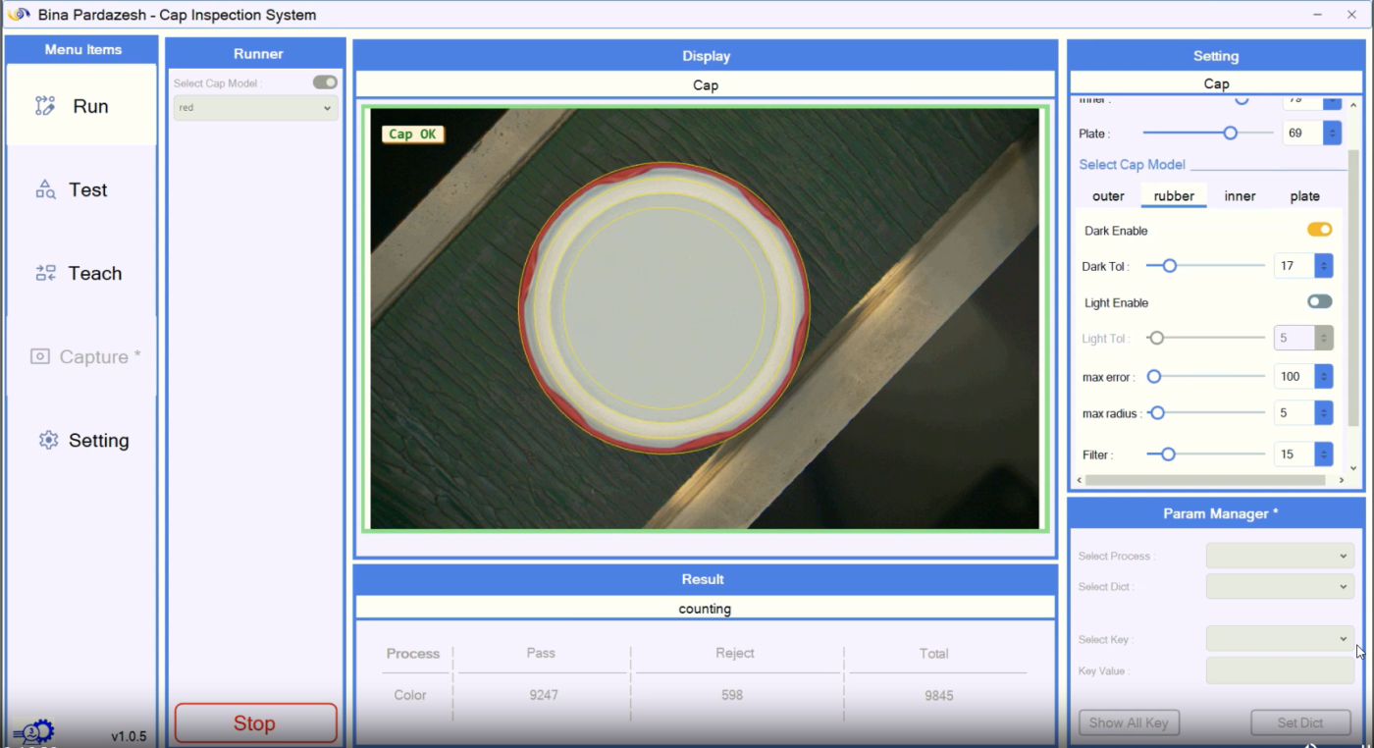Click the Filter slider handle

(x=1167, y=454)
